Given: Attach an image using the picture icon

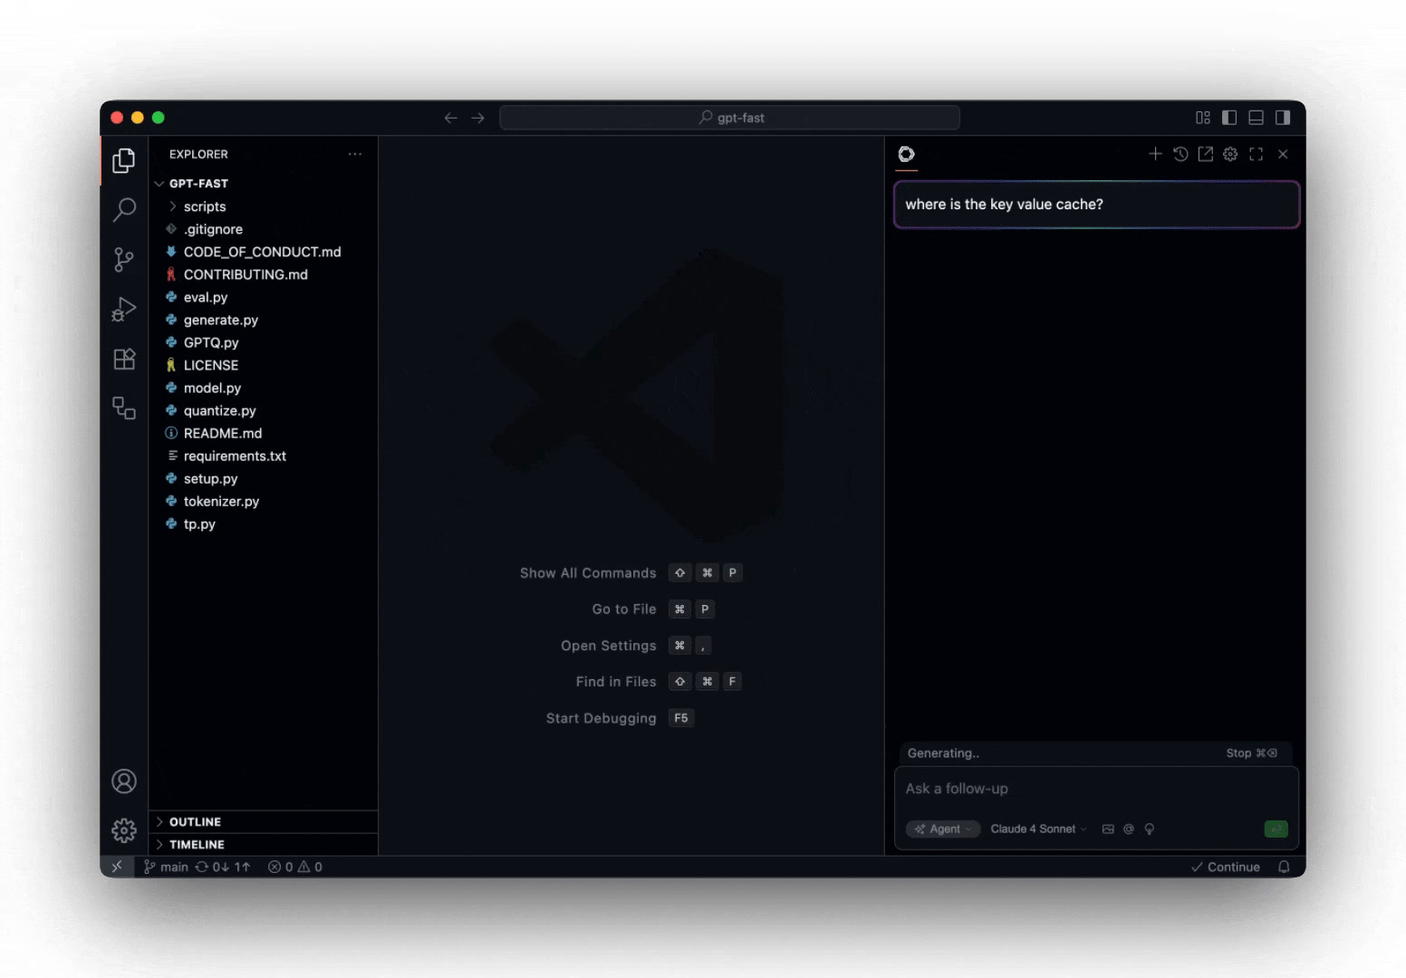Looking at the screenshot, I should [x=1108, y=829].
